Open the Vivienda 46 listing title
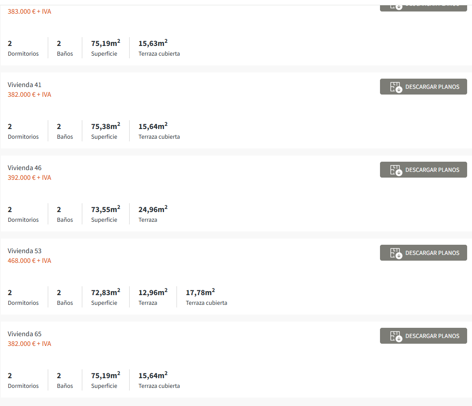The image size is (472, 406). pos(25,168)
